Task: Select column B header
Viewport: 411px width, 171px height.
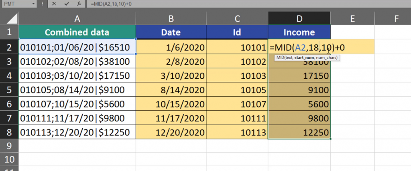Action: click(171, 18)
